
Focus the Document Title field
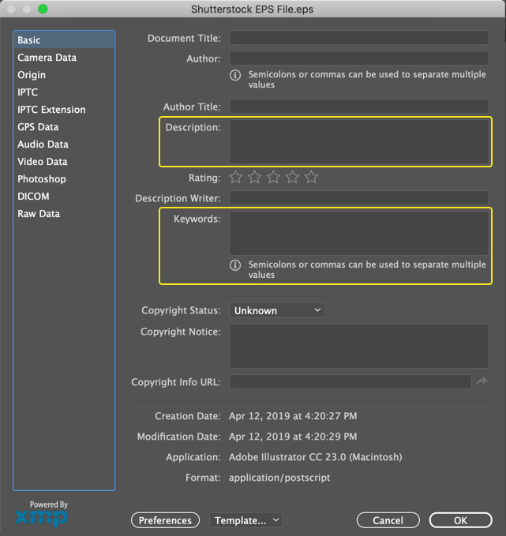(x=359, y=38)
